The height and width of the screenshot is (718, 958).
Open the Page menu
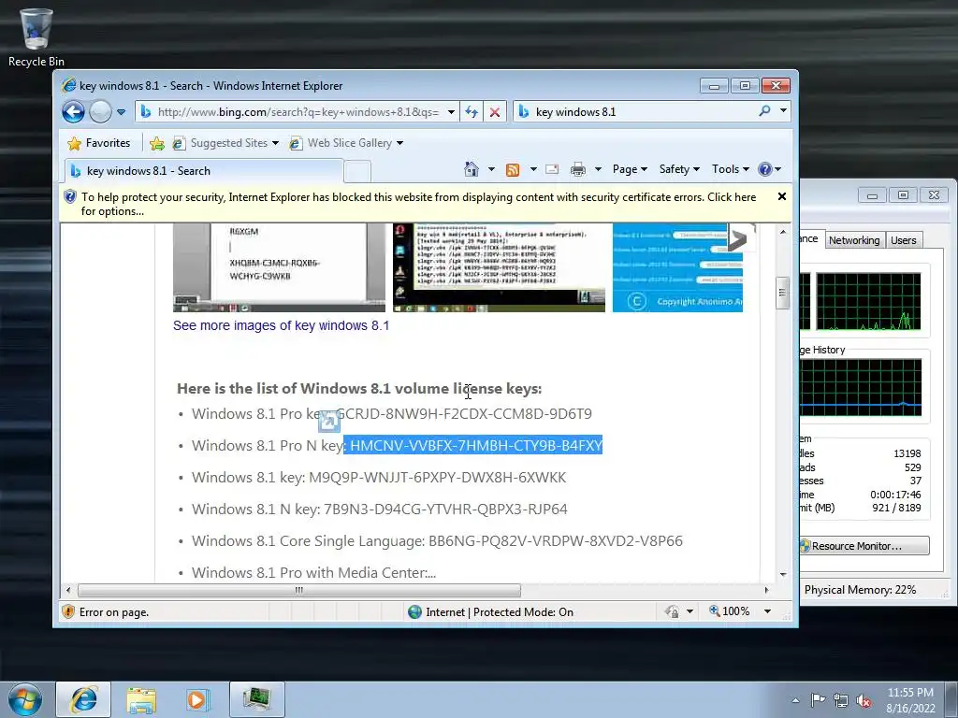pyautogui.click(x=630, y=169)
